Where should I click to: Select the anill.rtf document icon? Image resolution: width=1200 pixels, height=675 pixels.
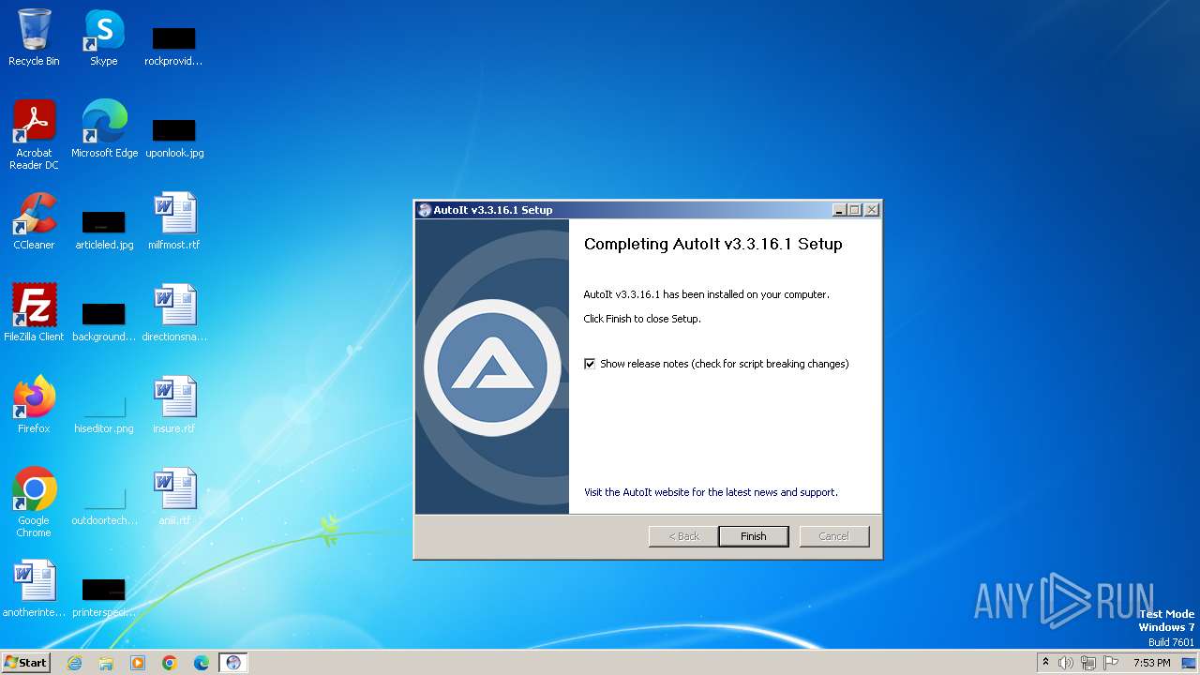pos(174,497)
